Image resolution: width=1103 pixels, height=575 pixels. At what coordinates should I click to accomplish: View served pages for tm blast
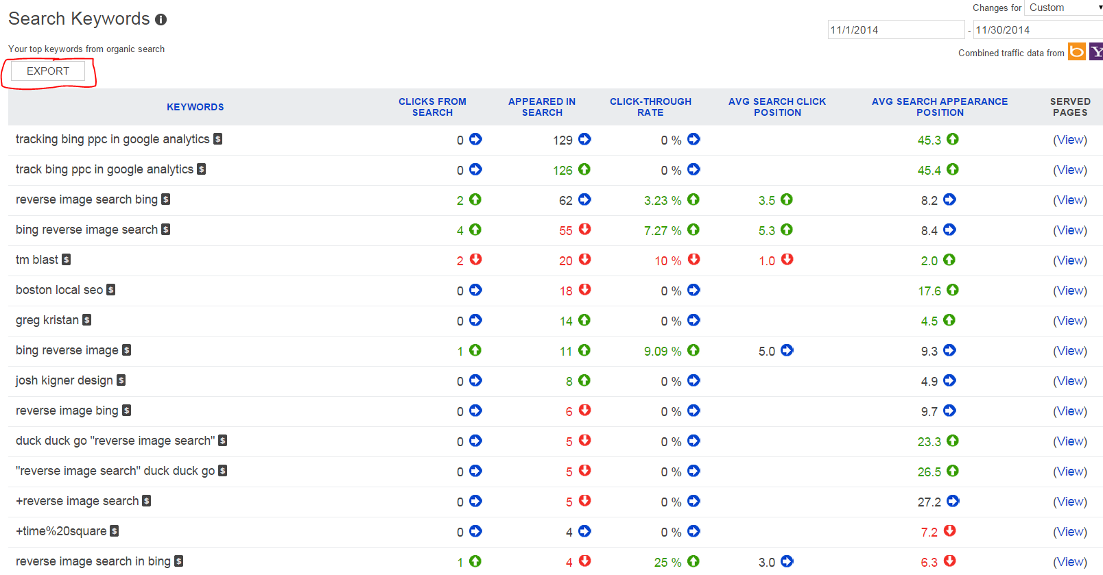coord(1070,260)
